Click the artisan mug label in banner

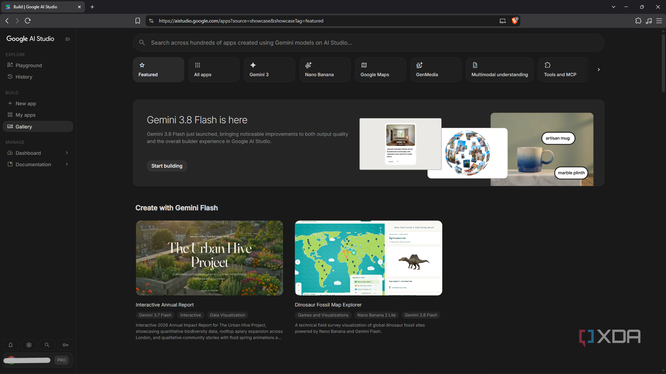click(x=558, y=138)
